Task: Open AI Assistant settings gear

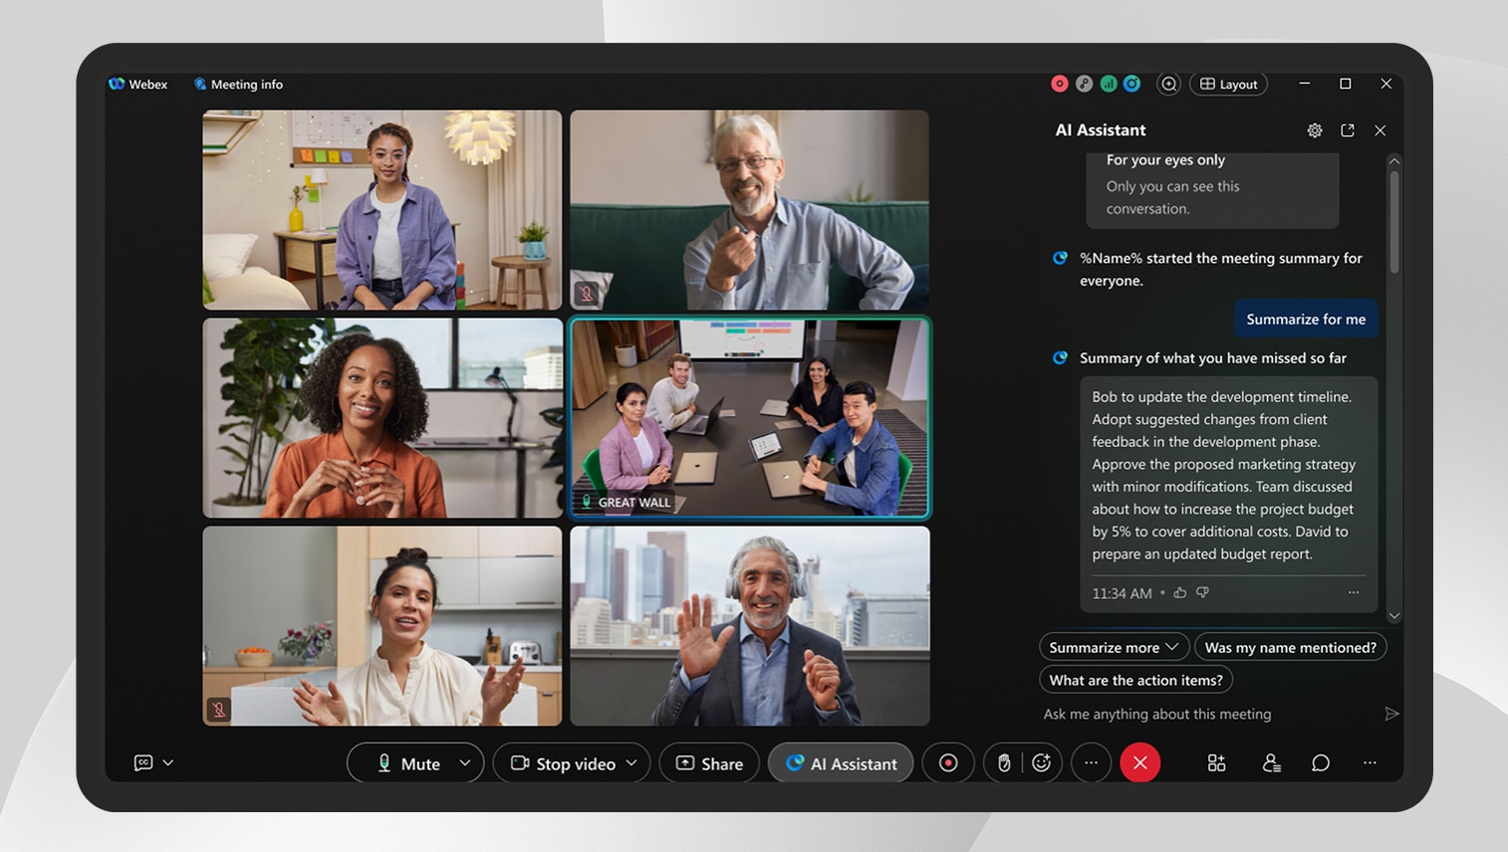Action: click(1315, 130)
